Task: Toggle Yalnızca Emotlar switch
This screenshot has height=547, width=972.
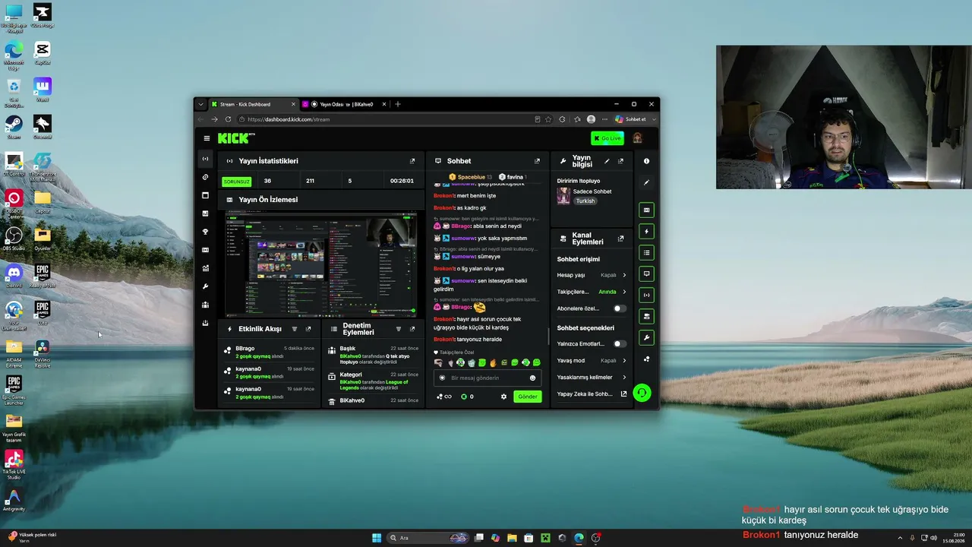Action: [x=620, y=344]
